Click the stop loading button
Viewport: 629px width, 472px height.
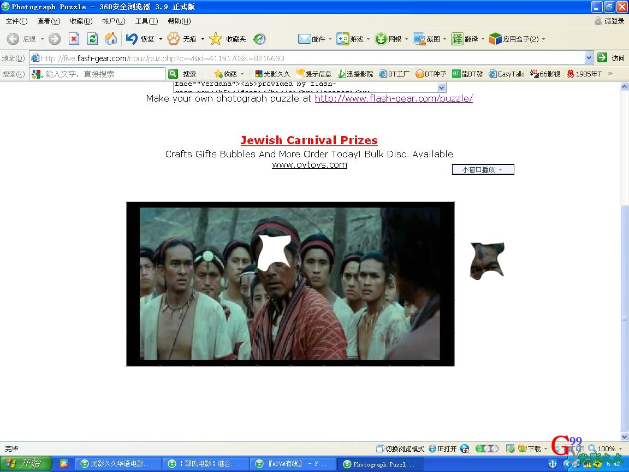coord(74,39)
